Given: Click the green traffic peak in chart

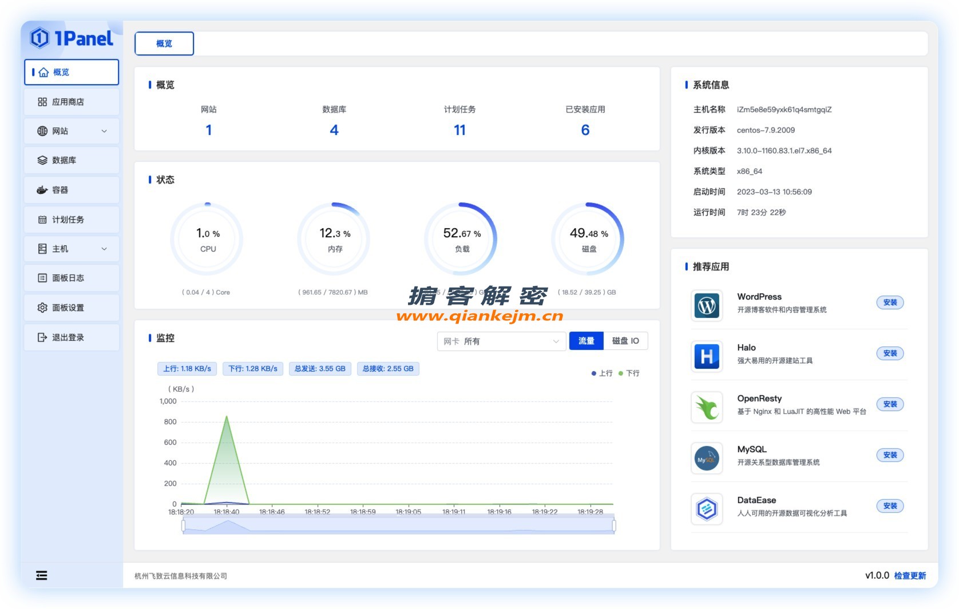Looking at the screenshot, I should click(x=227, y=417).
